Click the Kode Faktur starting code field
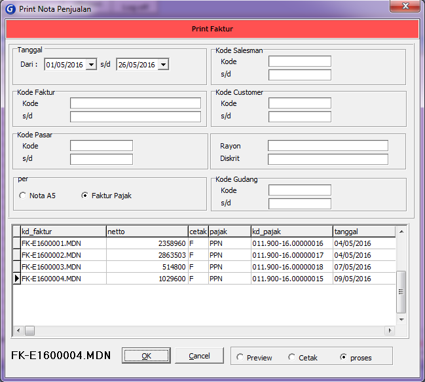This screenshot has width=425, height=382. pyautogui.click(x=135, y=103)
